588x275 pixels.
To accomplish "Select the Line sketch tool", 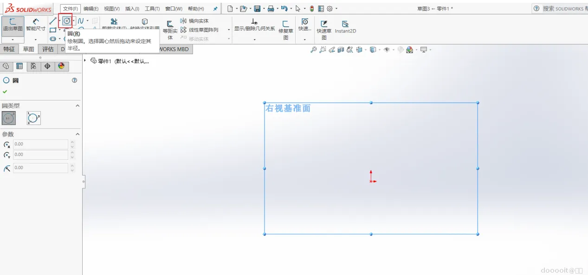I will 53,21.
